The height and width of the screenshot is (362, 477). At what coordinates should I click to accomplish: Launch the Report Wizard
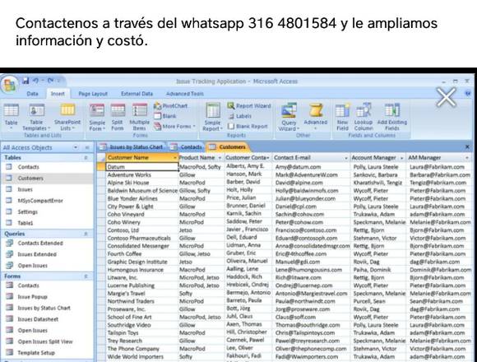(x=249, y=105)
